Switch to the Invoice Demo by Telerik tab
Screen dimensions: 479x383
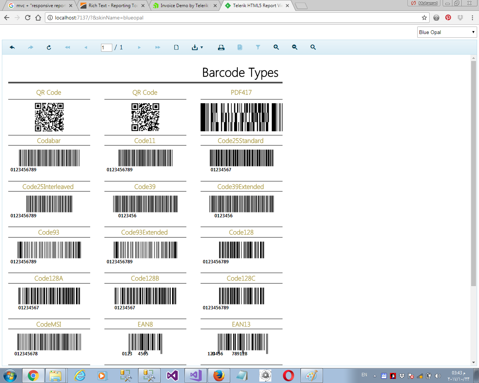pos(185,6)
